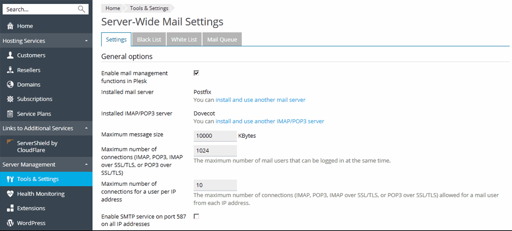Click the KBytes unit label

pyautogui.click(x=247, y=136)
